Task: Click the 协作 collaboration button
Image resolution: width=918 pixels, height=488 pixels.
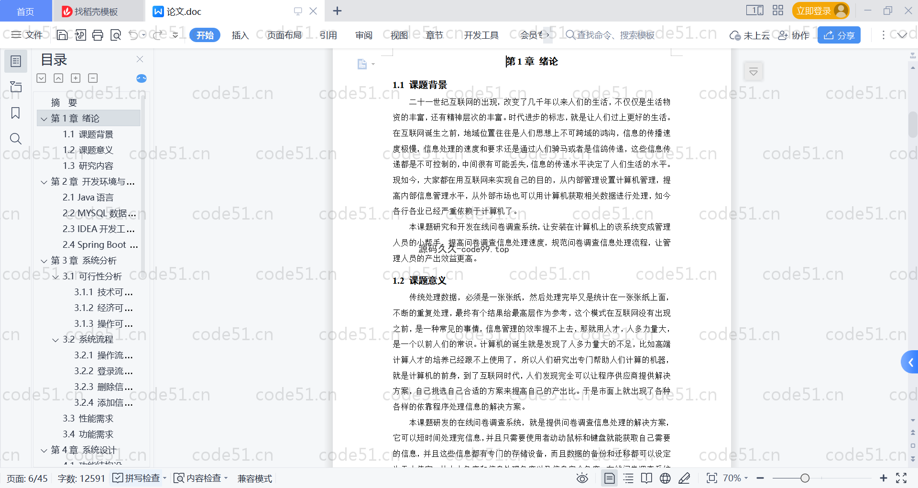Action: coord(794,35)
